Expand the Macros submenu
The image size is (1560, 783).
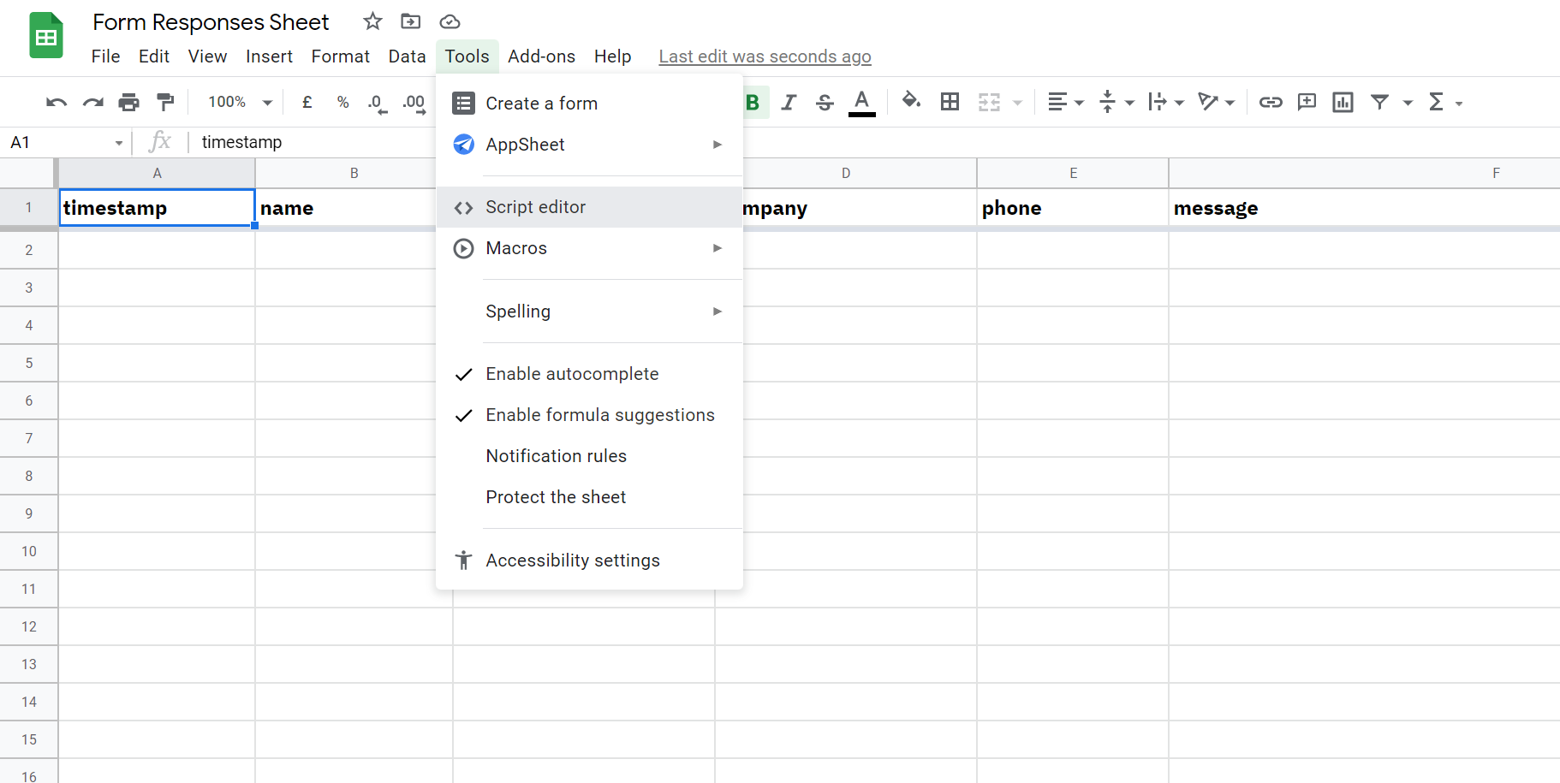(x=515, y=248)
